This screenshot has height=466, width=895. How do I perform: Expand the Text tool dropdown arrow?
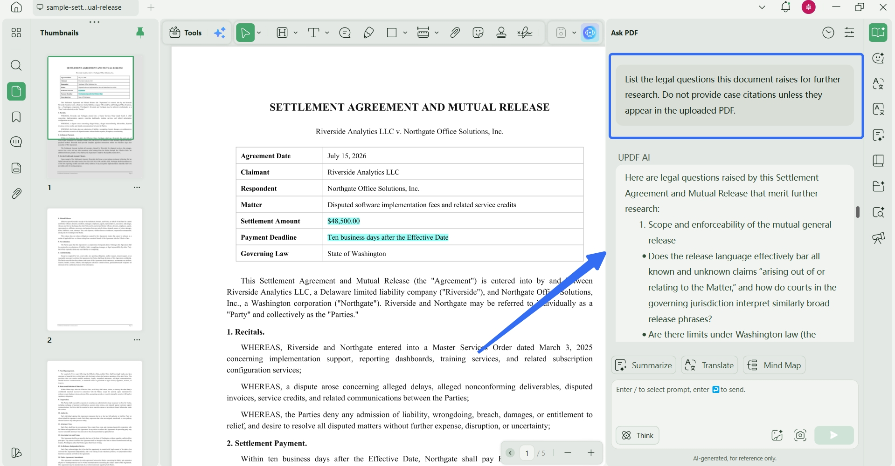pyautogui.click(x=327, y=33)
